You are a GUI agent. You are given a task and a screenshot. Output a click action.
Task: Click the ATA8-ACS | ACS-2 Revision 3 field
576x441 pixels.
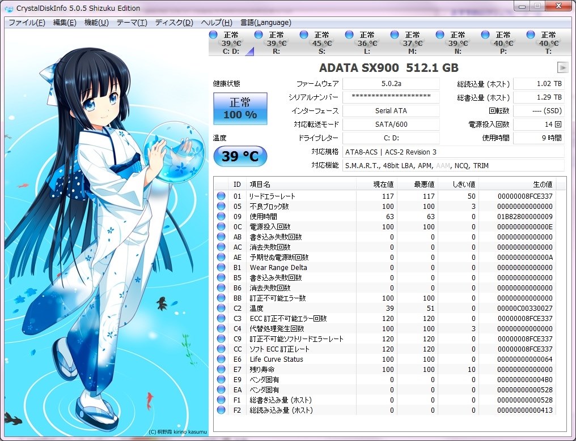coord(454,152)
